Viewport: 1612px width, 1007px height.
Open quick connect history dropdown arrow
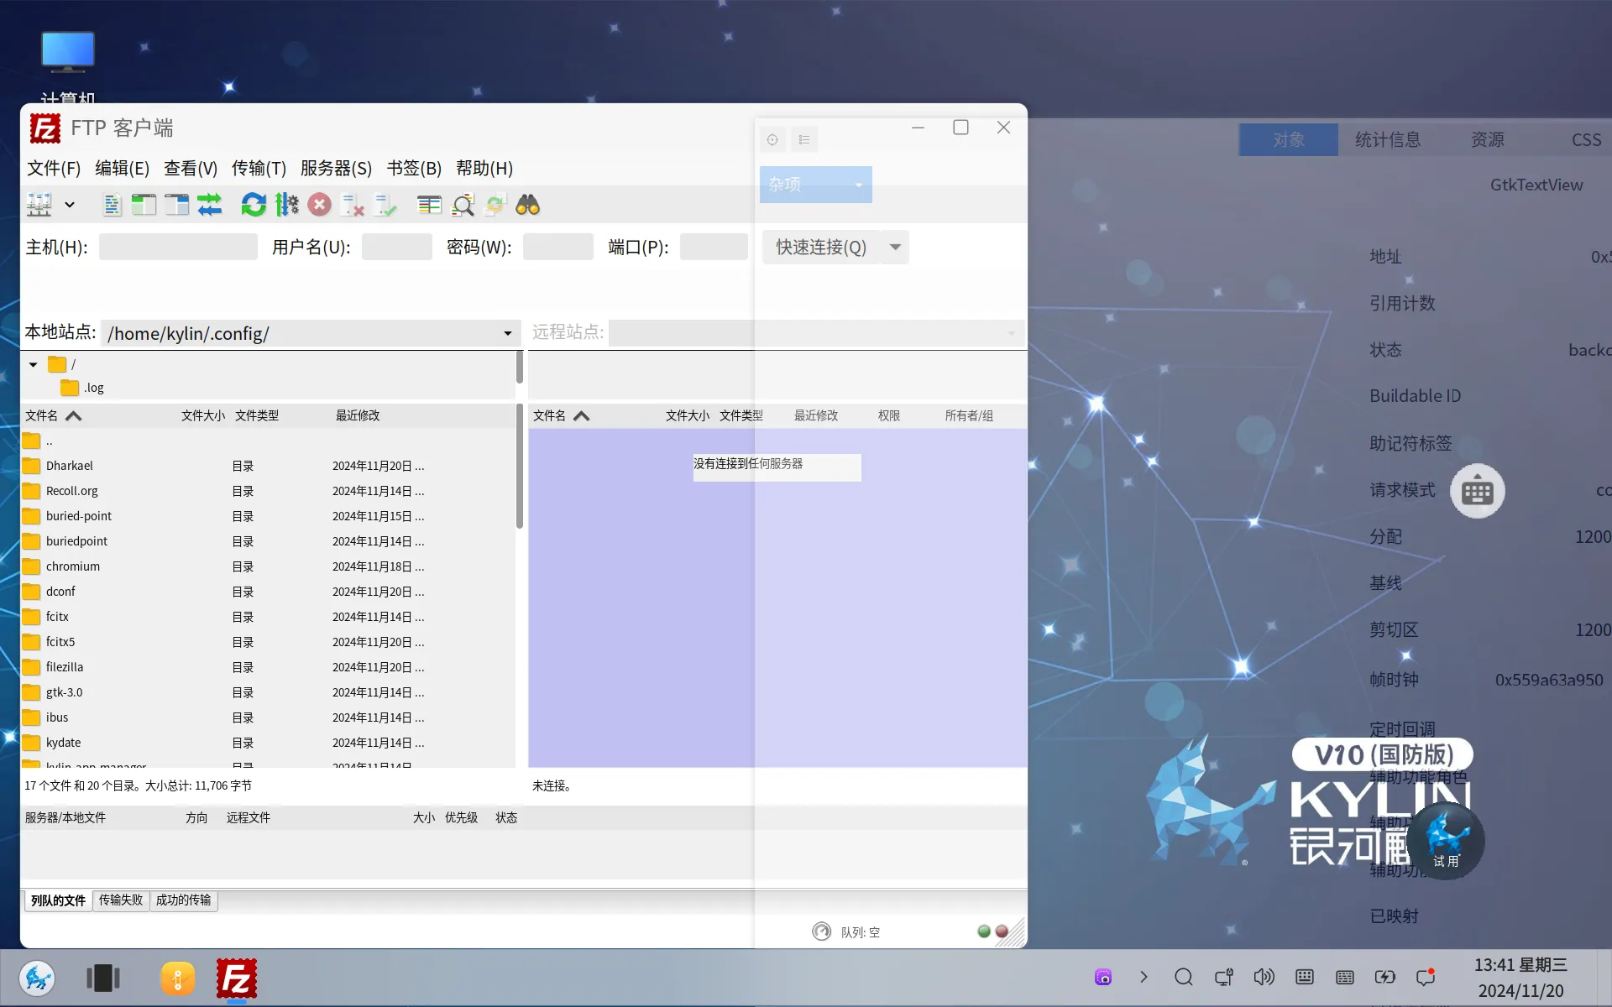point(895,247)
